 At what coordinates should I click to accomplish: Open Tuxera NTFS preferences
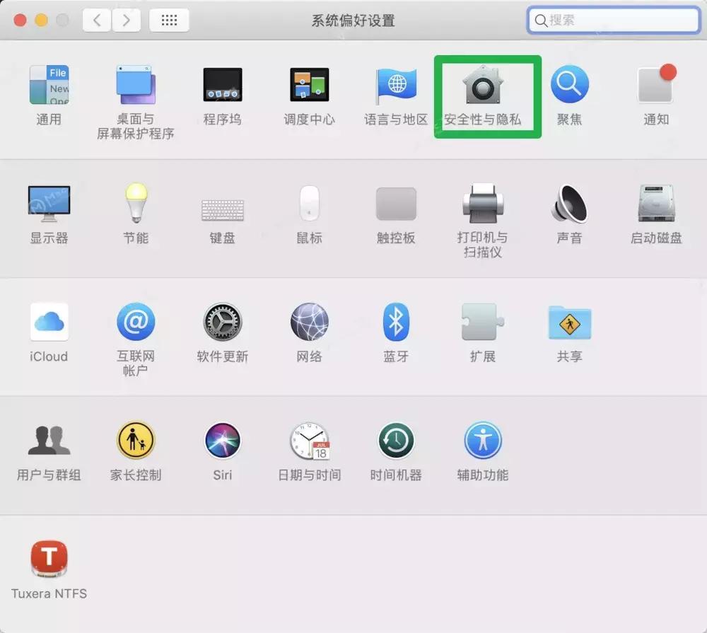[49, 559]
